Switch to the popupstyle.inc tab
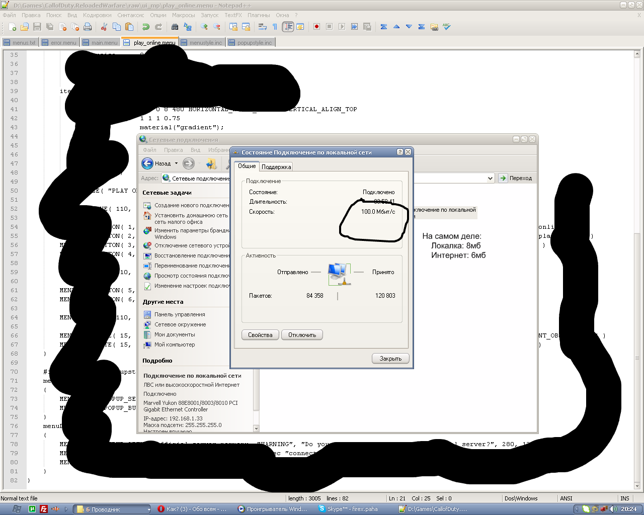The width and height of the screenshot is (644, 515). [x=251, y=43]
